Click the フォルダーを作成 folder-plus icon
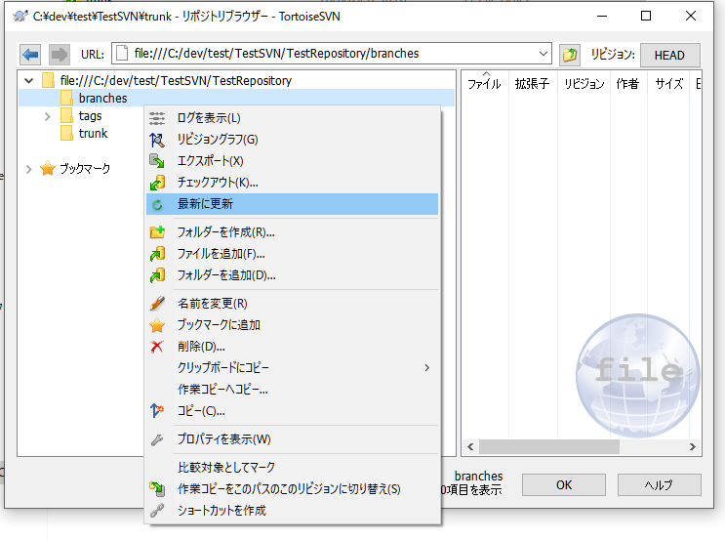The image size is (725, 541). click(x=157, y=231)
